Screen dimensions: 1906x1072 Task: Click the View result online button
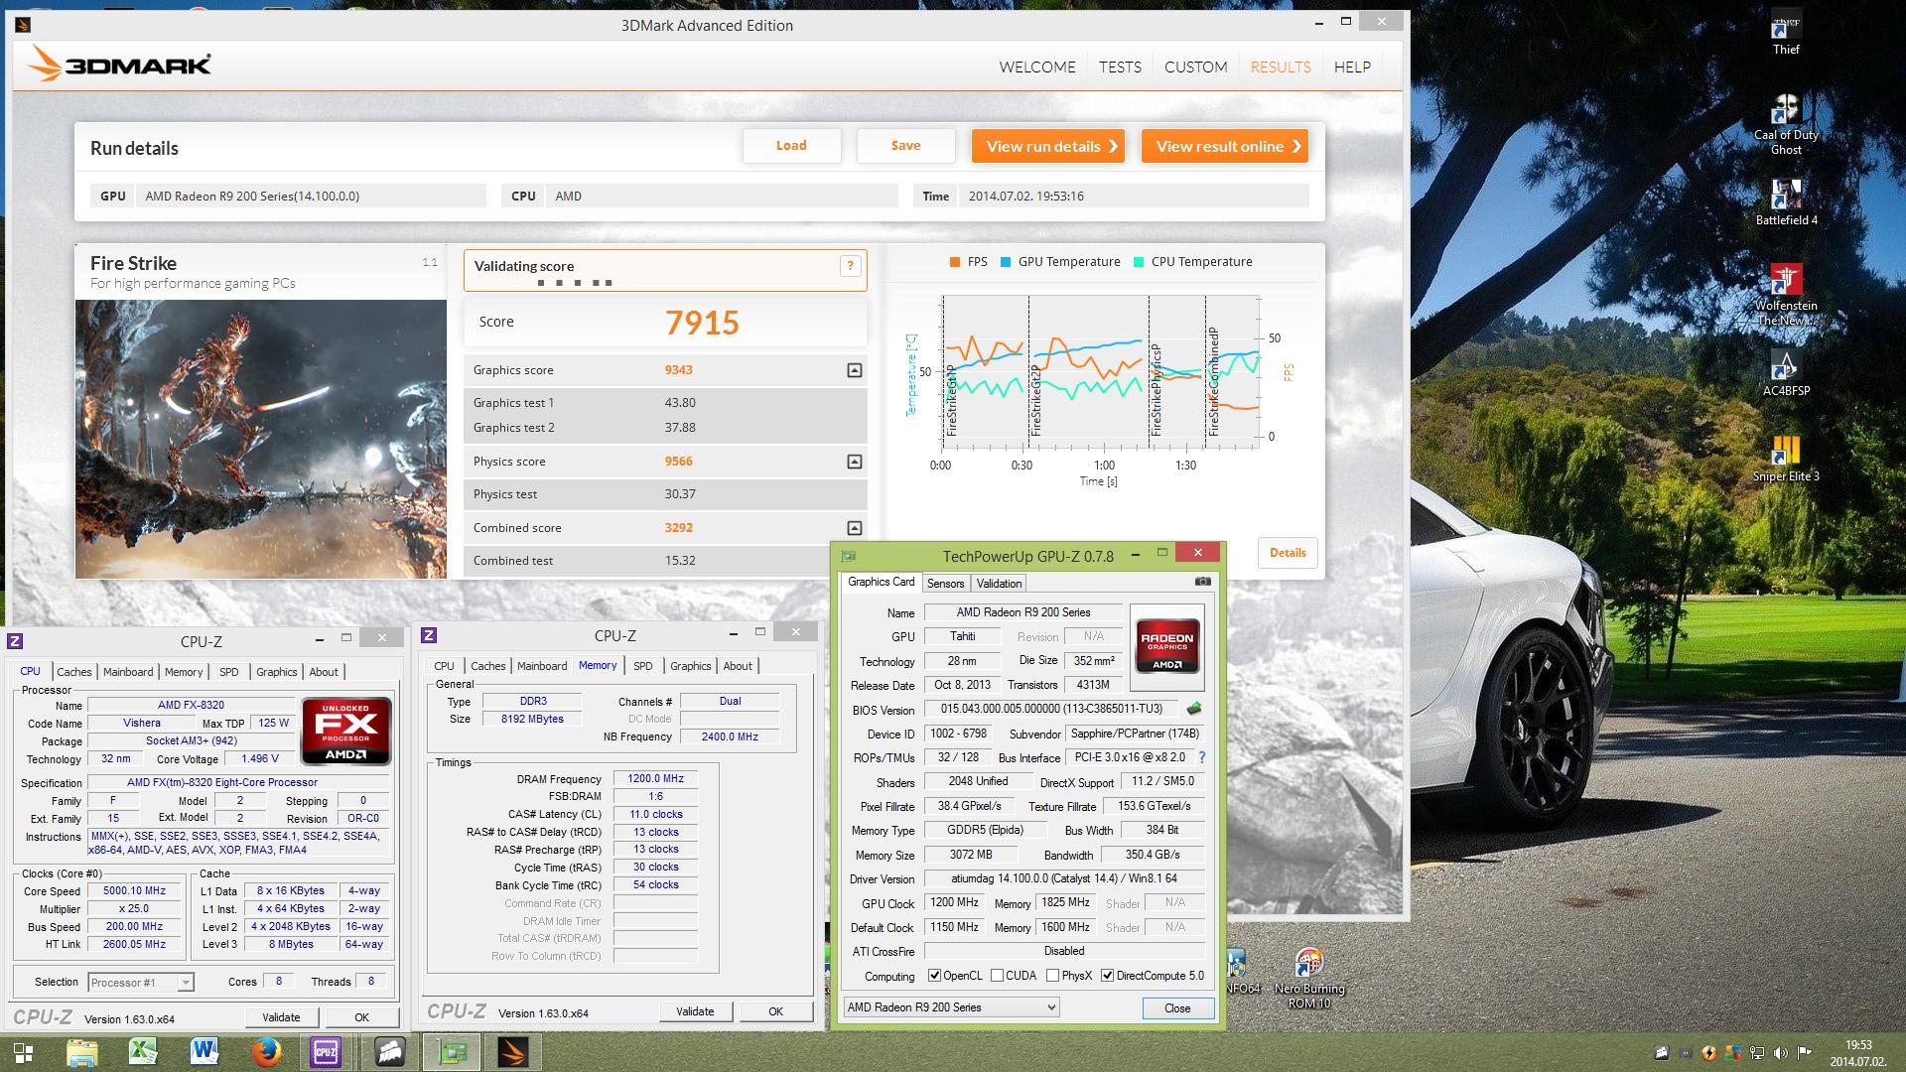click(x=1224, y=146)
